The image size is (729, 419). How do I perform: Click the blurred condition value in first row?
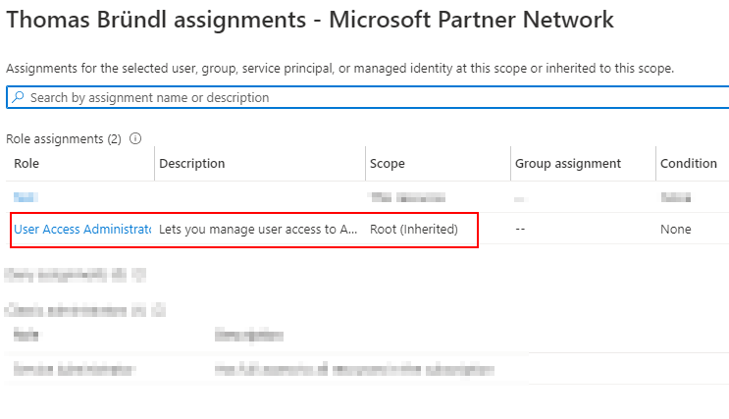tap(676, 197)
